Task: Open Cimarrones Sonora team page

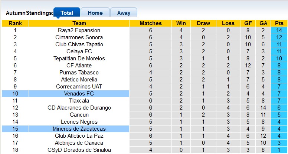Action: point(79,37)
